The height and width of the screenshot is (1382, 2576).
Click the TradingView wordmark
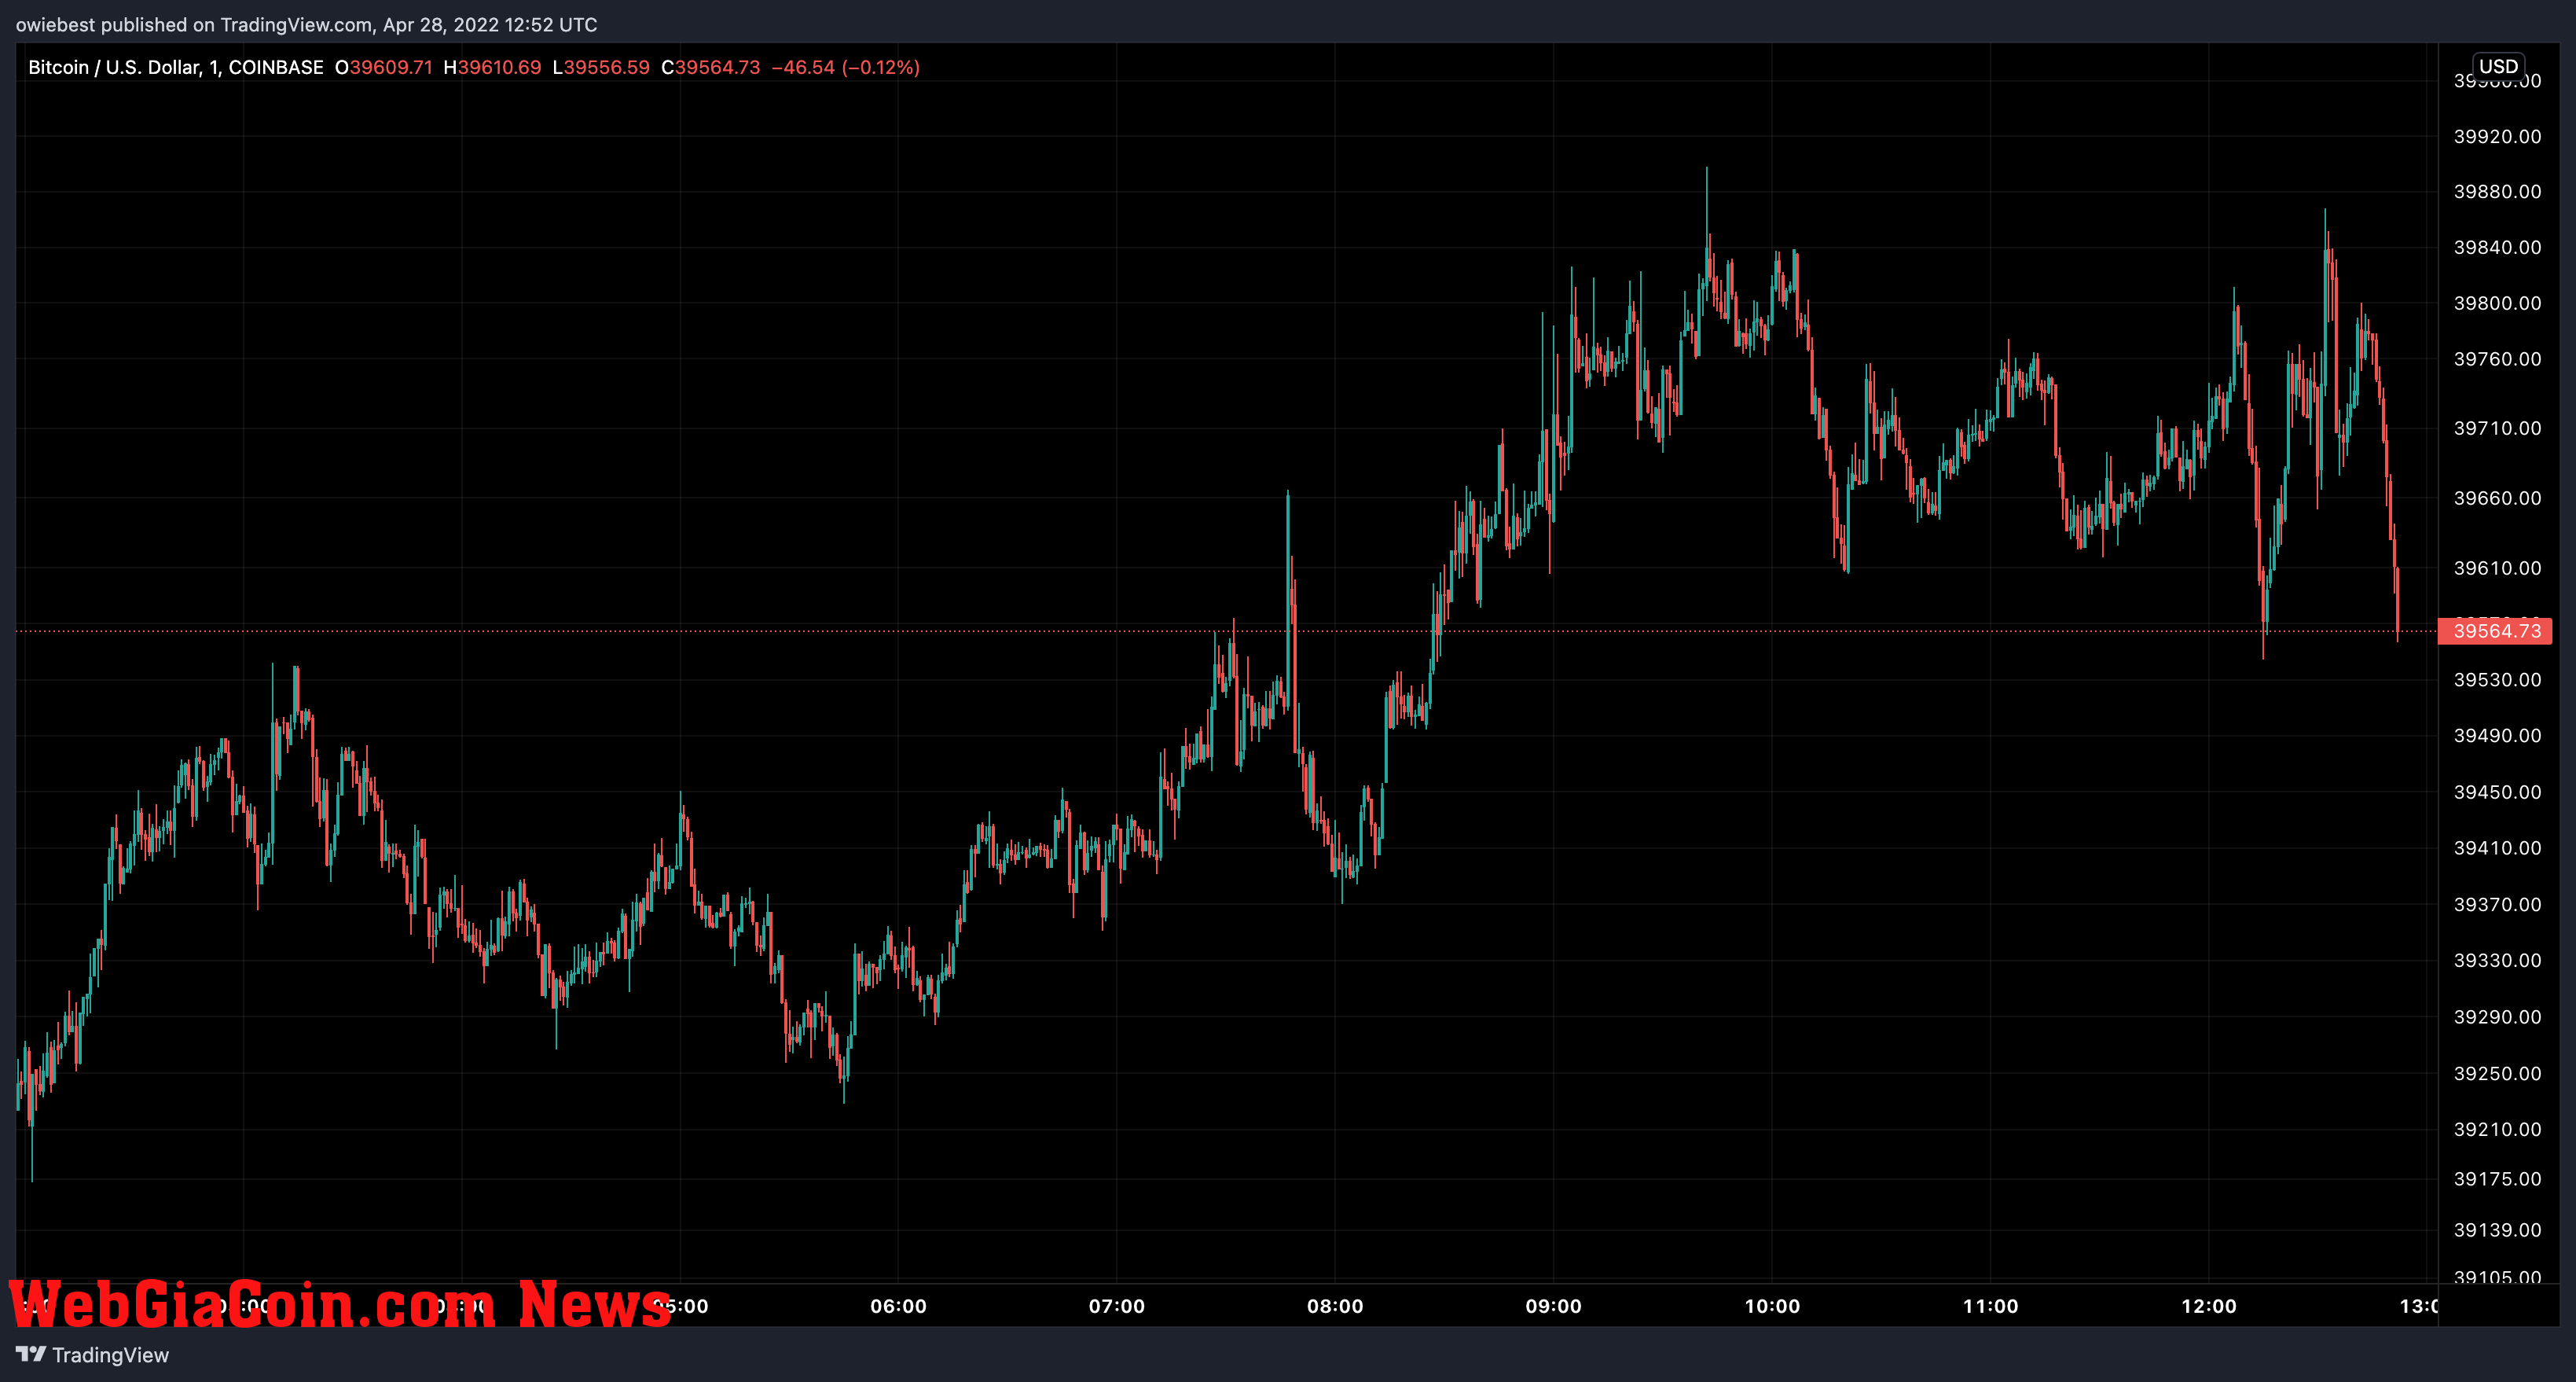pos(110,1355)
